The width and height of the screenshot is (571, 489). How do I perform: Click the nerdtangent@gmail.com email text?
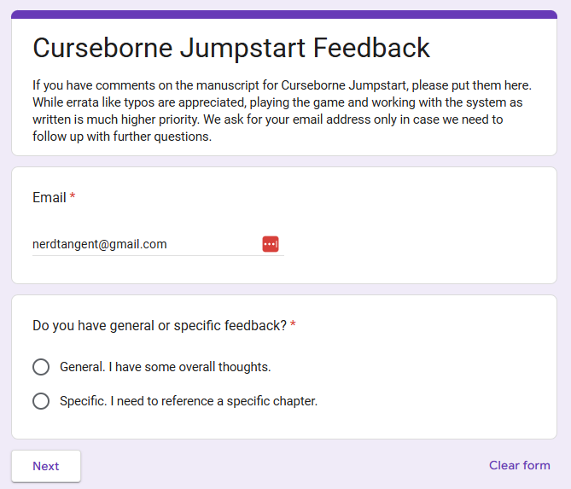pos(99,244)
